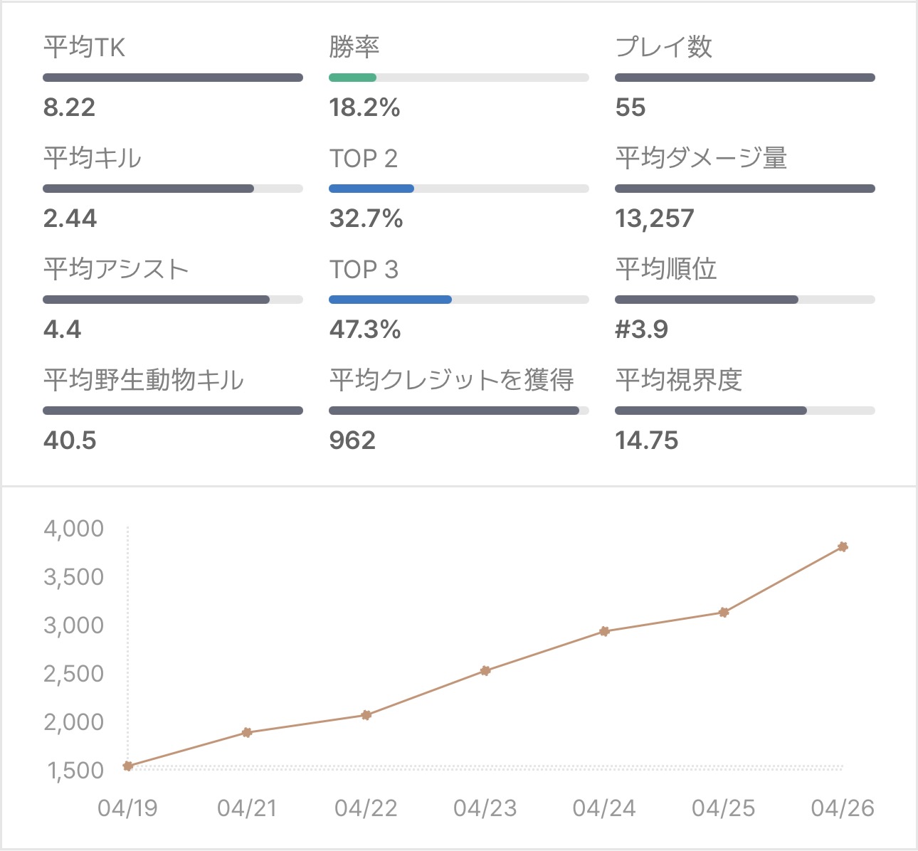Click the 平均視界度 value 14.75

point(647,440)
